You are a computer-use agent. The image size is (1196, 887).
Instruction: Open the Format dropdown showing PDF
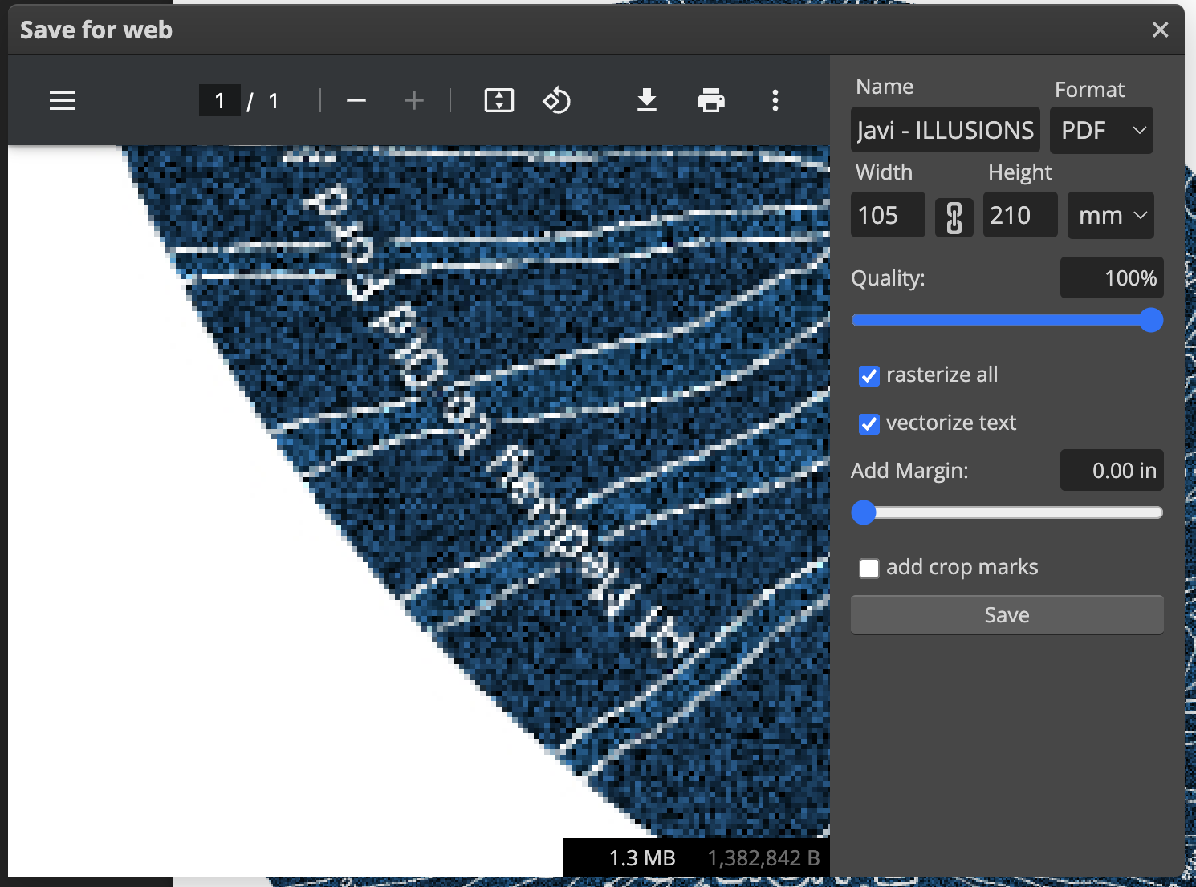coord(1100,130)
